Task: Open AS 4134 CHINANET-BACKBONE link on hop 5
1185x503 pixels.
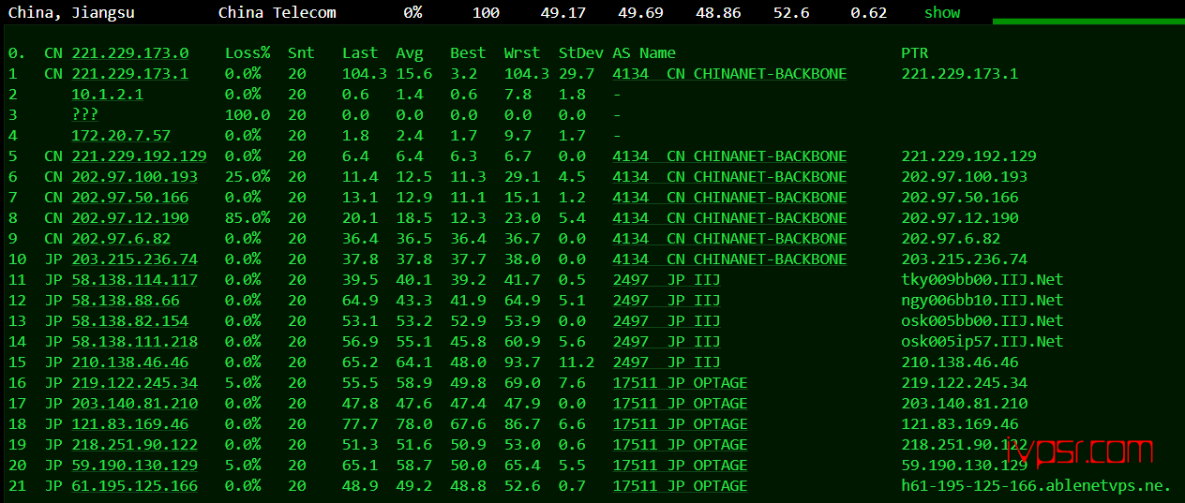Action: 729,155
